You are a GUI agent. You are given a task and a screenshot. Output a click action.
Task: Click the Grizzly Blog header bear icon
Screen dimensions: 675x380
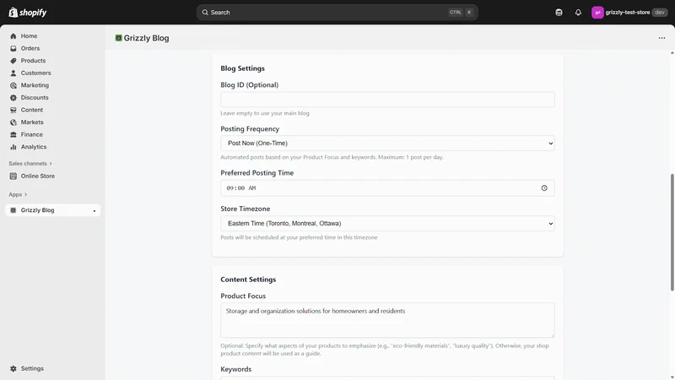pyautogui.click(x=118, y=38)
